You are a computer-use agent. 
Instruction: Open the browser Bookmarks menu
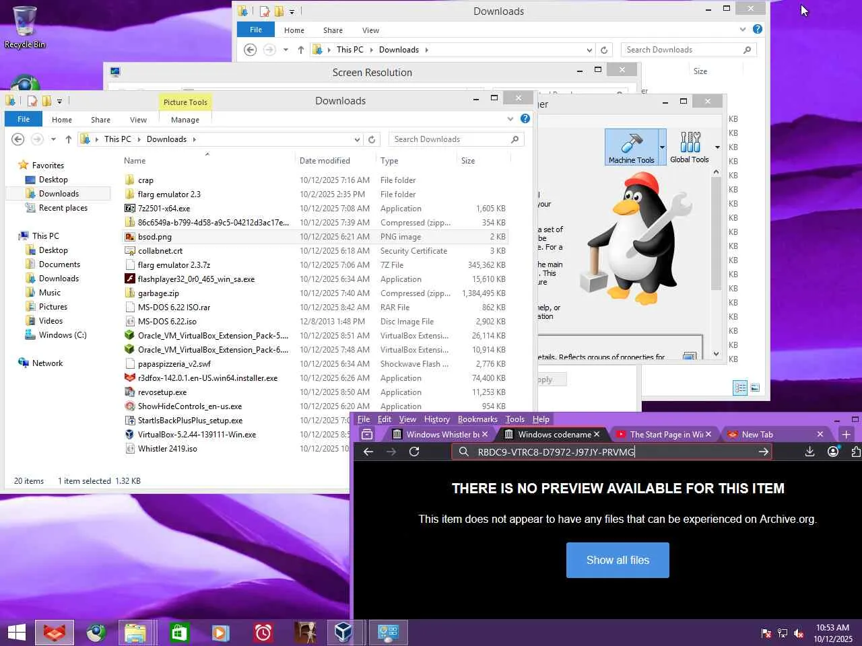[477, 419]
